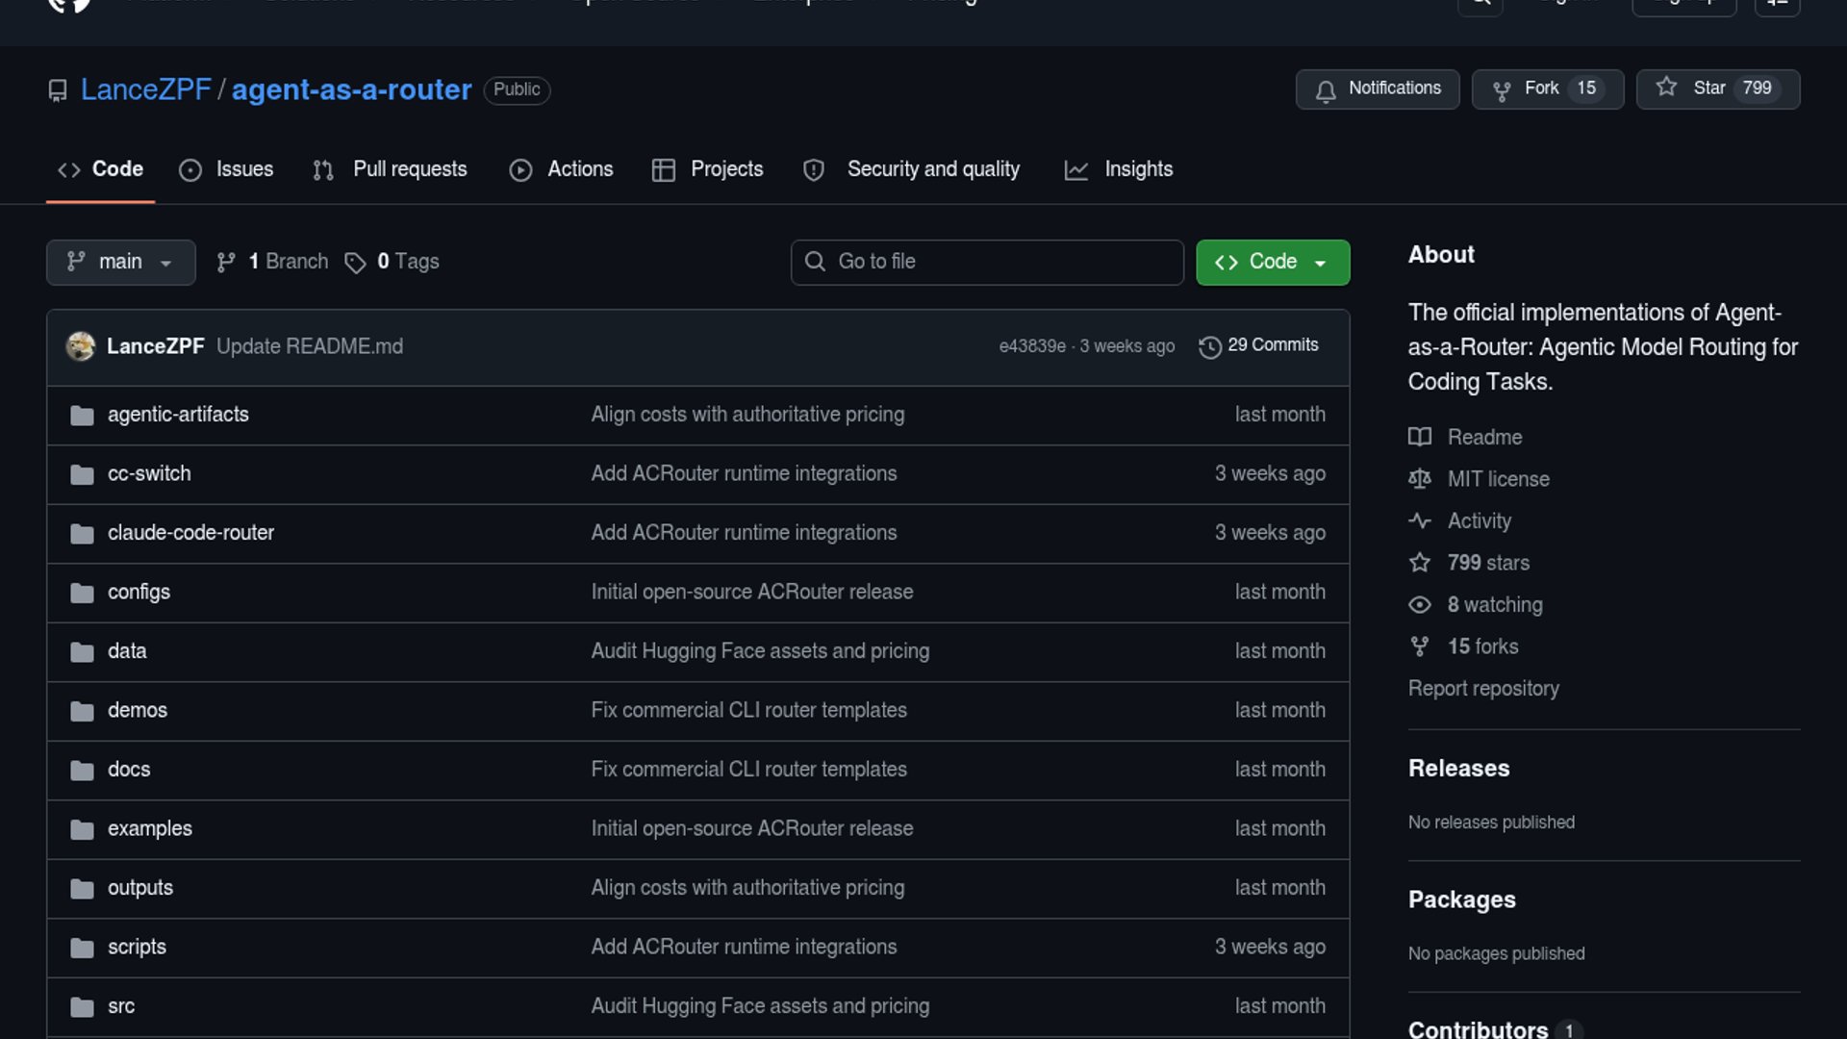Click the Report repository link
The height and width of the screenshot is (1039, 1847).
1483,689
